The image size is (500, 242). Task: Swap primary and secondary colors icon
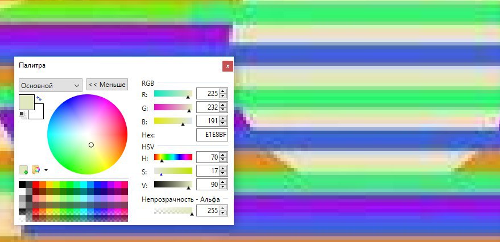(x=39, y=98)
